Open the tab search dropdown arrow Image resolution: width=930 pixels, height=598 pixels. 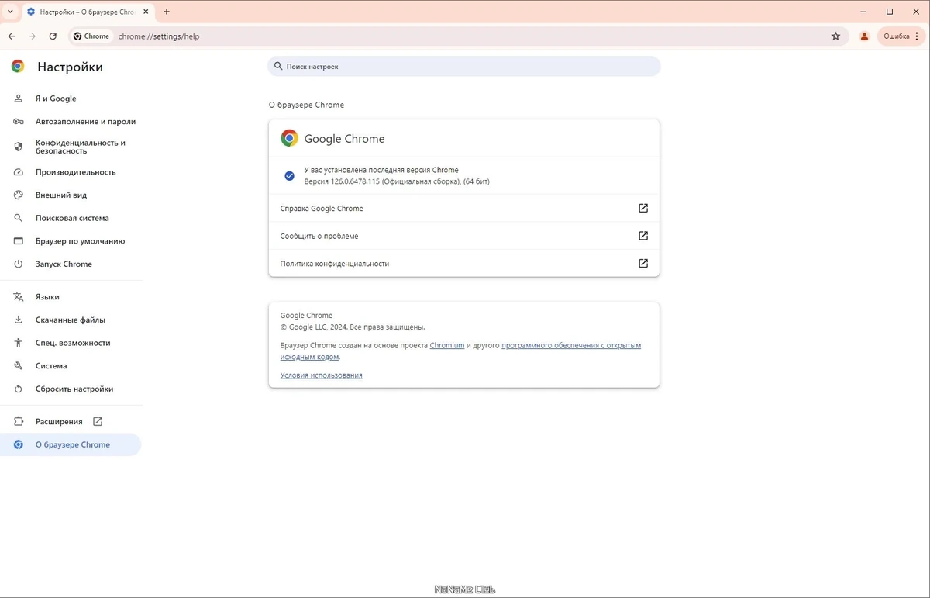pyautogui.click(x=10, y=12)
